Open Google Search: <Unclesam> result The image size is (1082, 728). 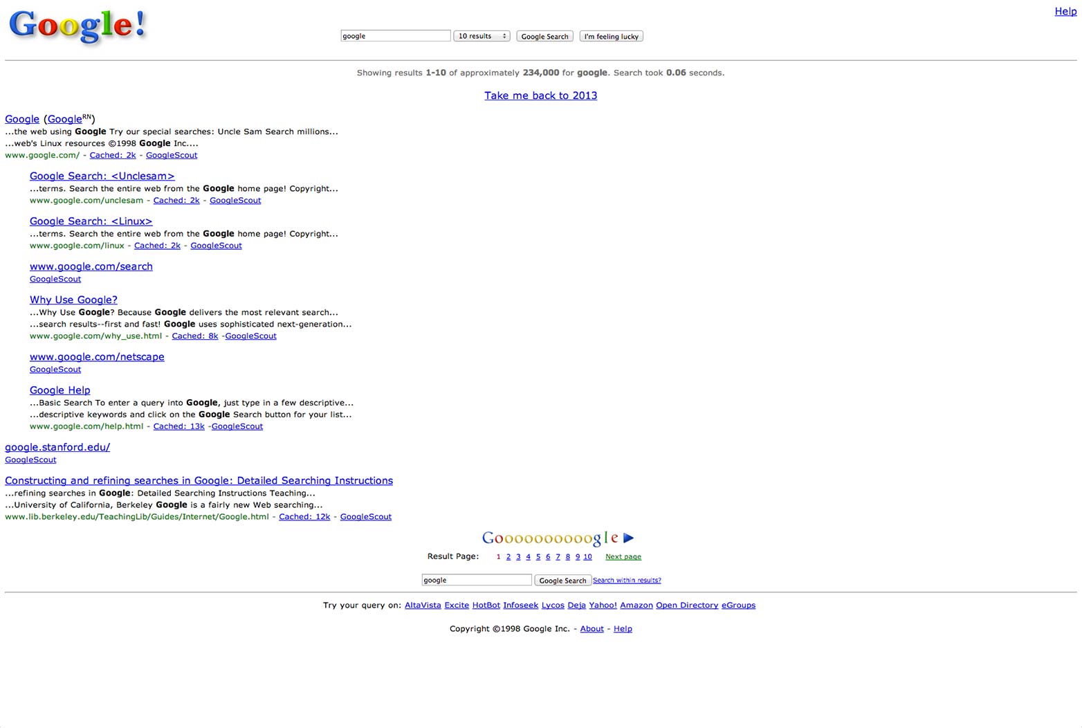coord(102,176)
